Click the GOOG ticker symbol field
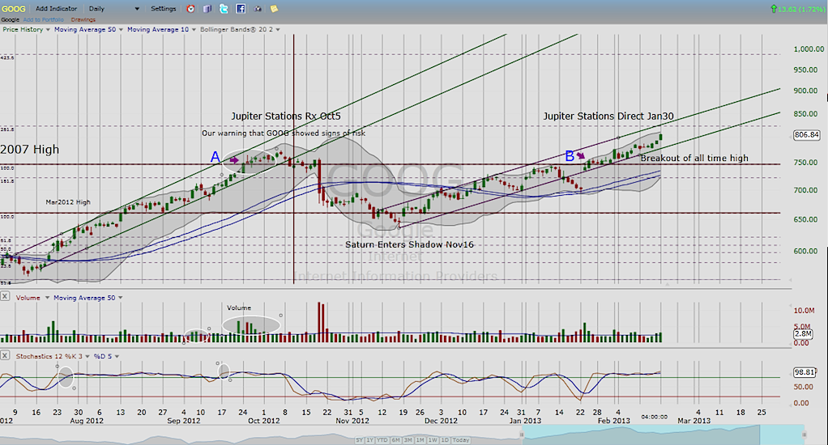Screen dimensions: 828x445 pos(13,8)
